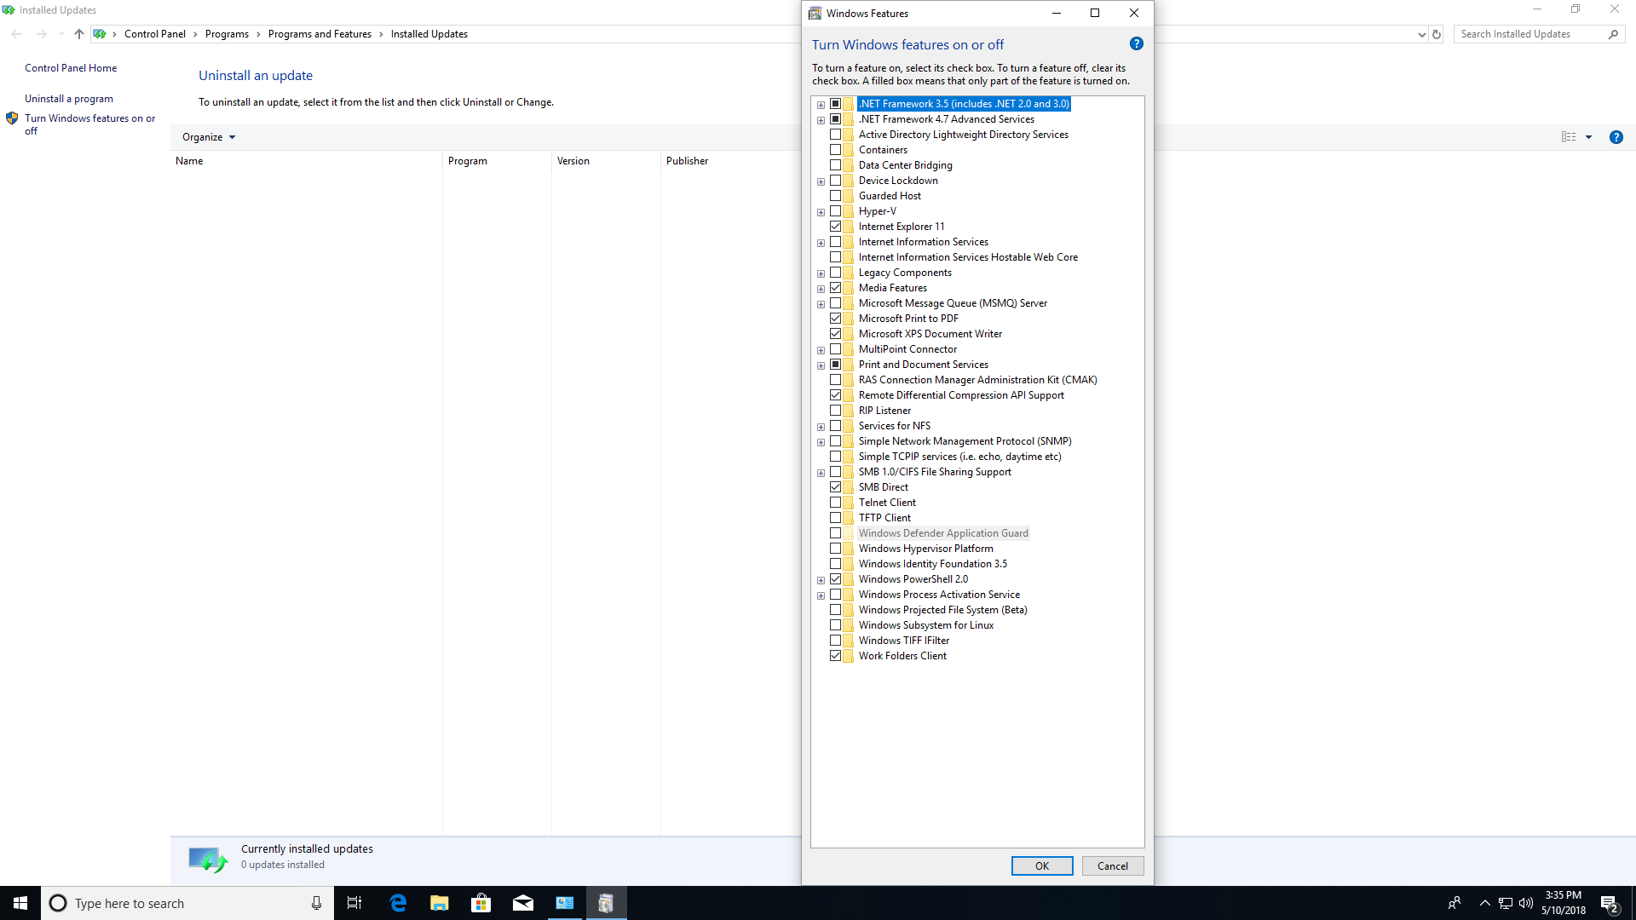Click the Task View icon on the taskbar

(354, 903)
